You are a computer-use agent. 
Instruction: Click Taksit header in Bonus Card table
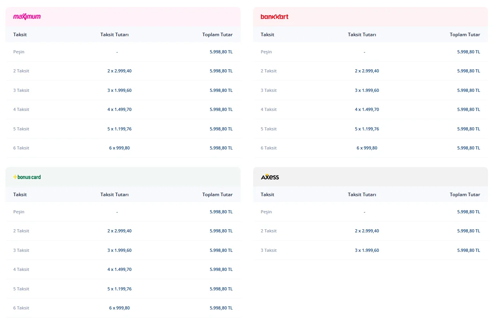(20, 195)
